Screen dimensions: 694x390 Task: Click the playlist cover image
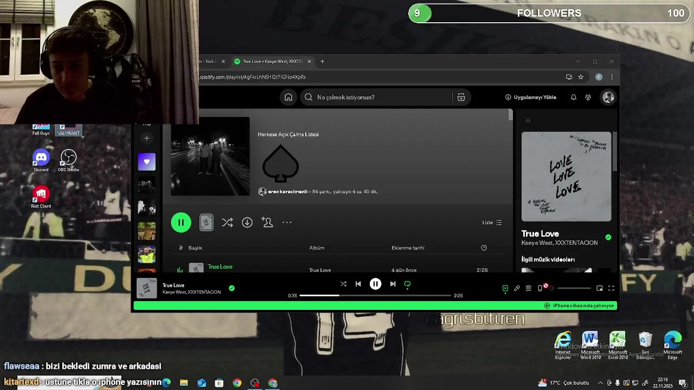pos(210,157)
